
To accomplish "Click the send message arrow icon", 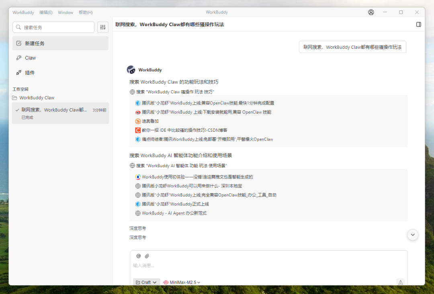I will point(401,282).
